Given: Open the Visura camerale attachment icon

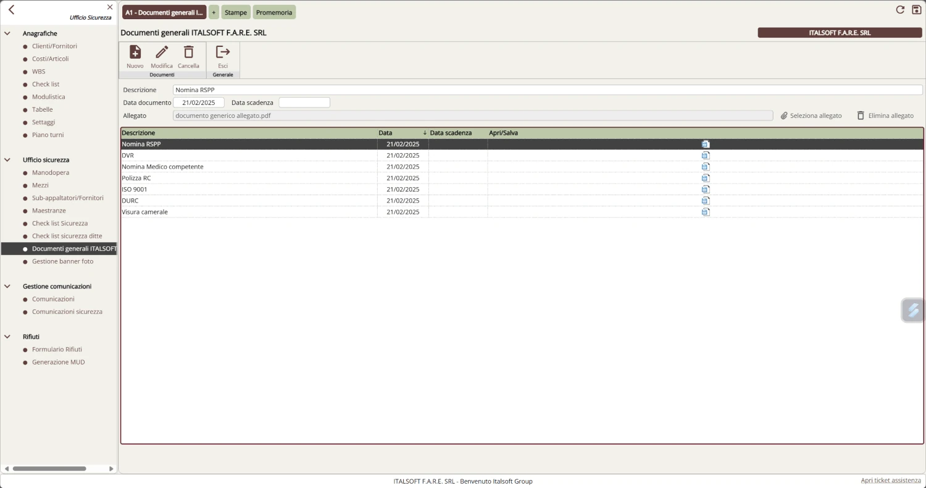Looking at the screenshot, I should [706, 212].
